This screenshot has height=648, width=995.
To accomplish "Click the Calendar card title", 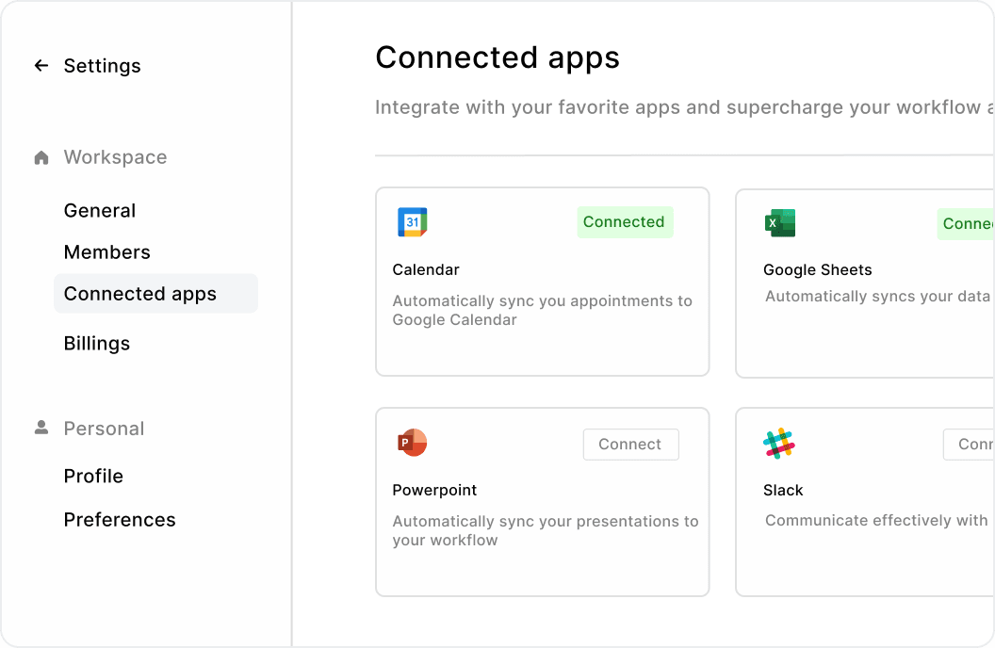I will pyautogui.click(x=426, y=270).
